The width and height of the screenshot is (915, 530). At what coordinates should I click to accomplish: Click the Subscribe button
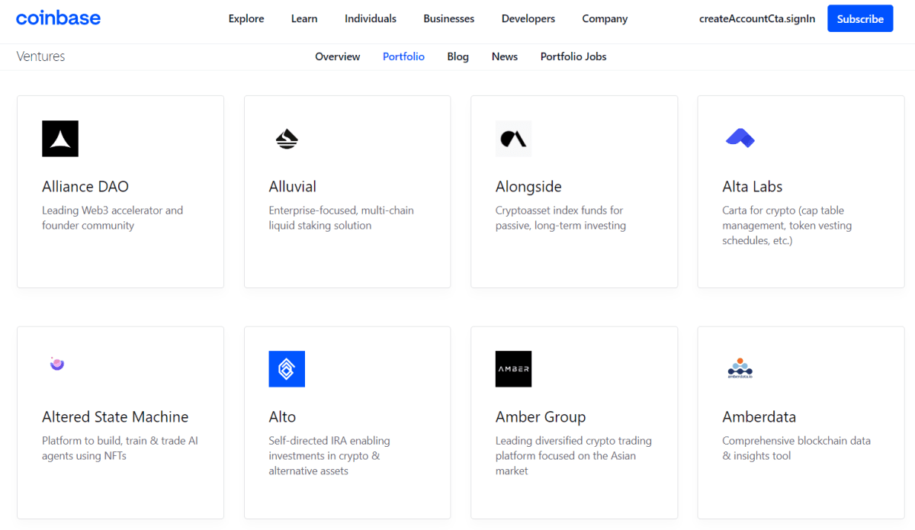860,18
